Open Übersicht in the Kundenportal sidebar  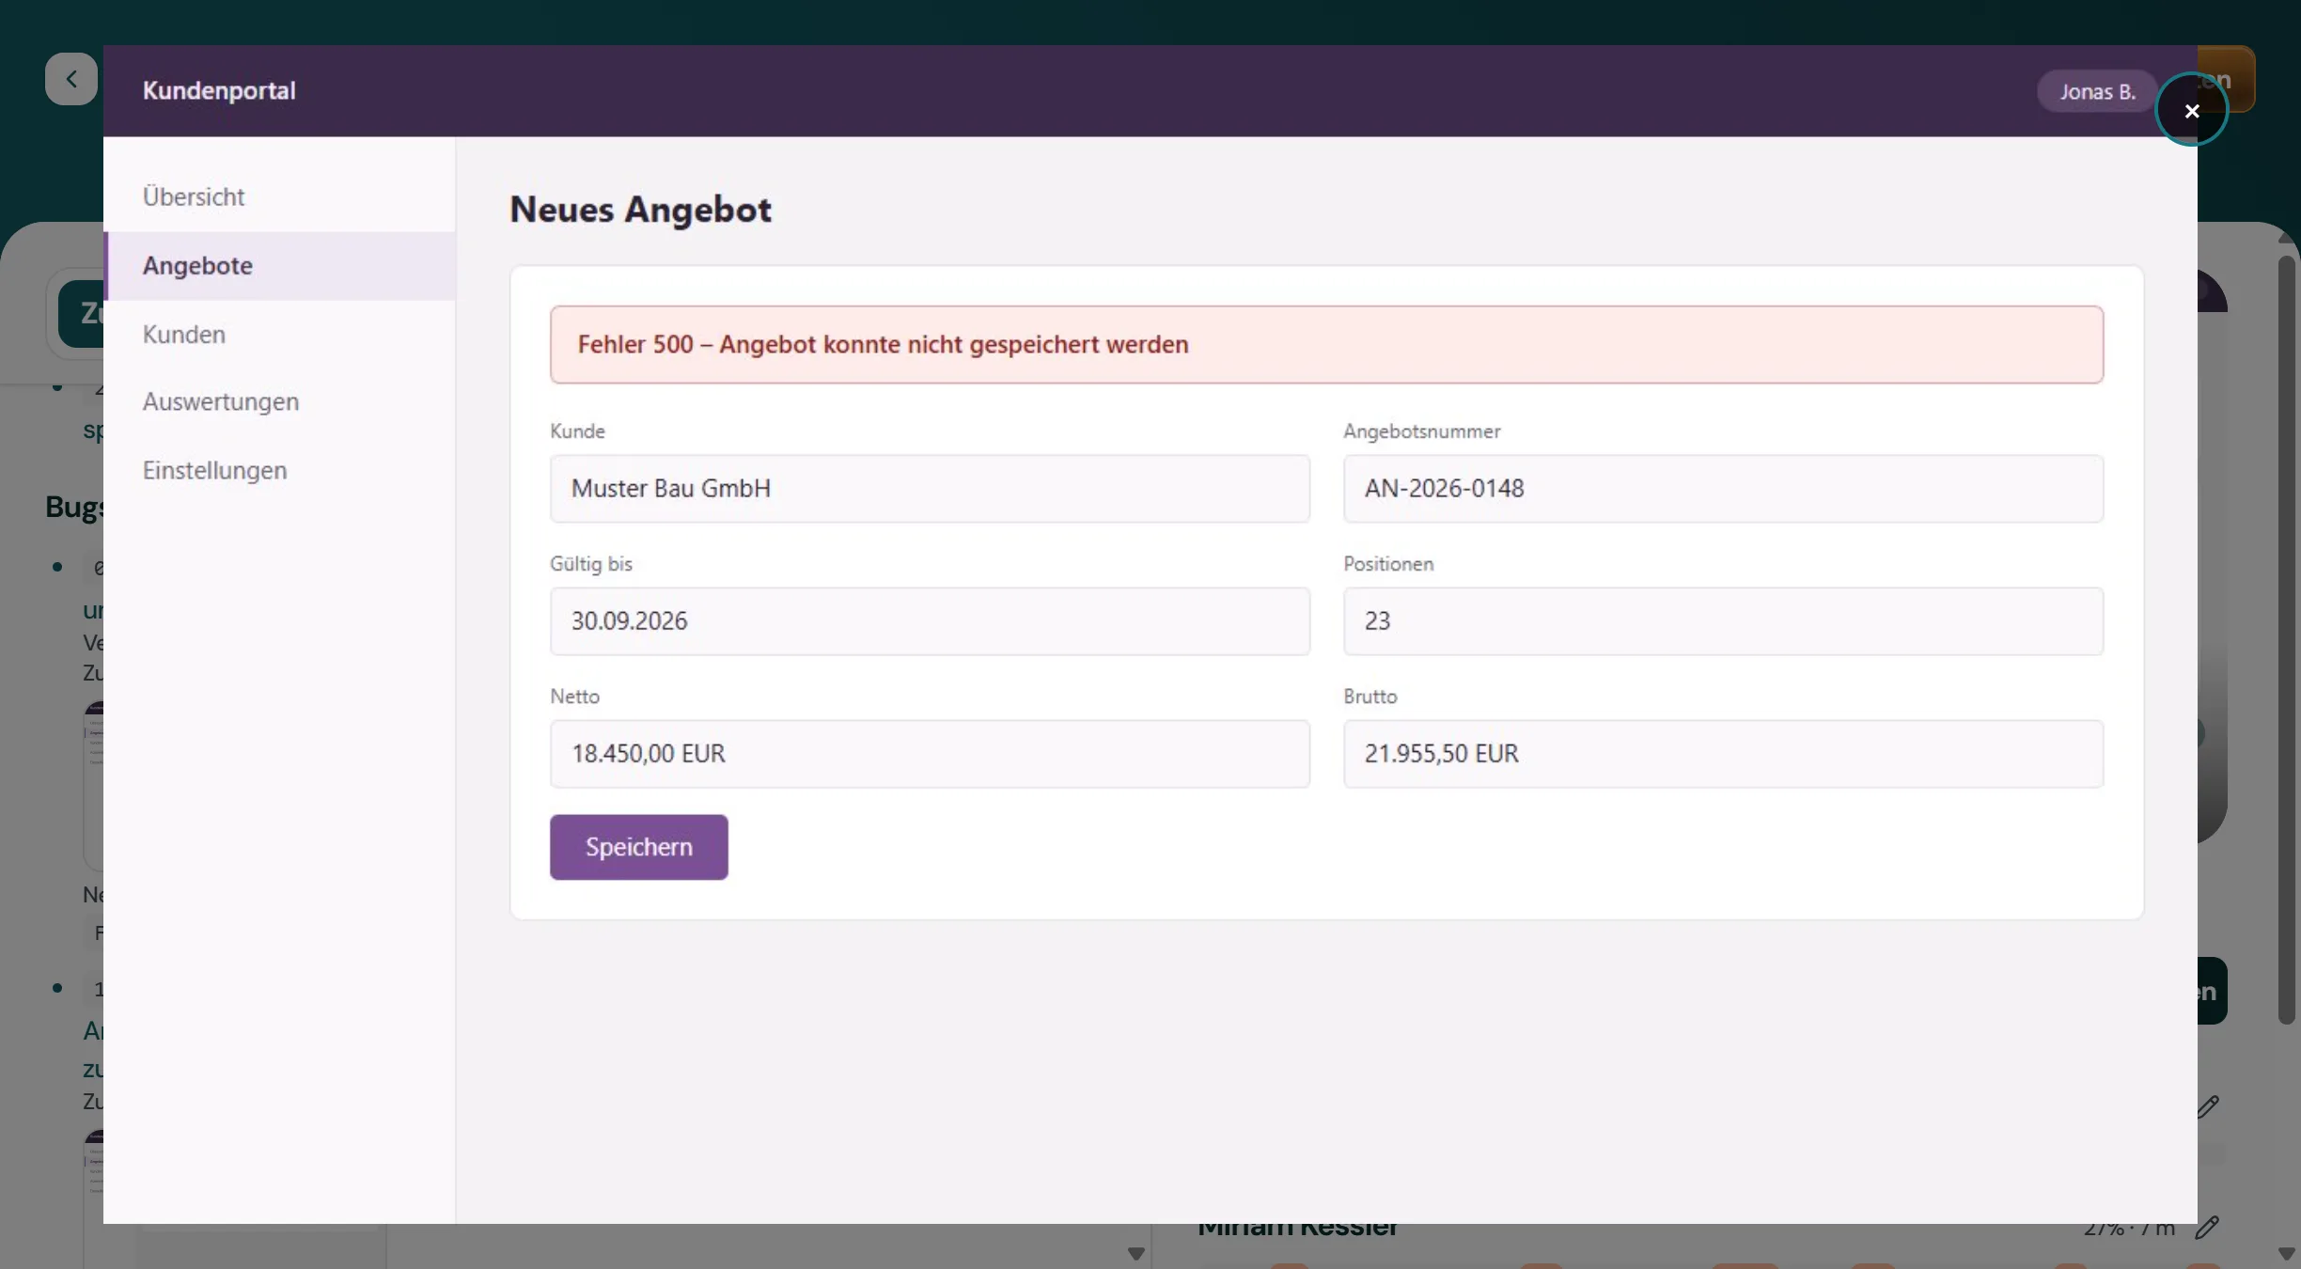(x=279, y=196)
